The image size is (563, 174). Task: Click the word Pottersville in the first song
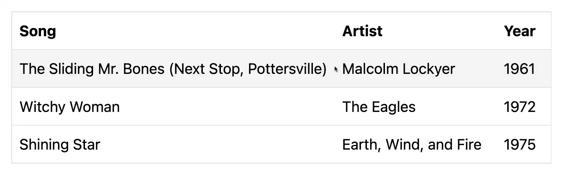pos(287,69)
